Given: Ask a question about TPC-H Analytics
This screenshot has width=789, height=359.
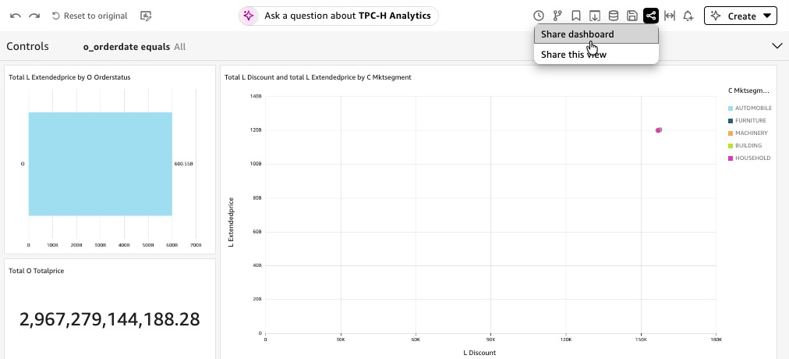Looking at the screenshot, I should click(338, 16).
